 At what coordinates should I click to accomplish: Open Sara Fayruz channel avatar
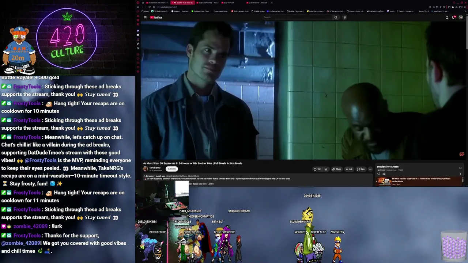145,169
